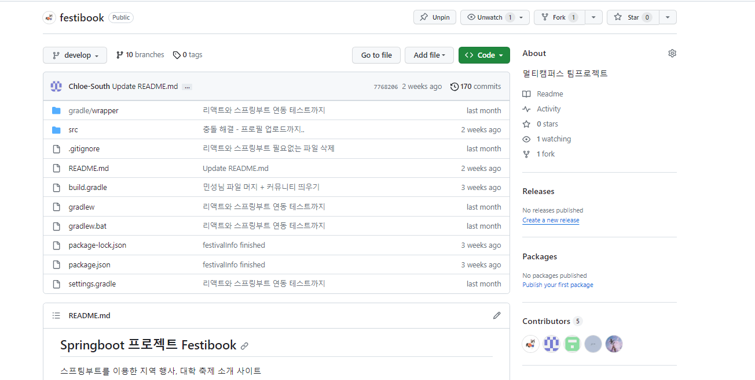Open the About settings gear icon

pos(672,53)
